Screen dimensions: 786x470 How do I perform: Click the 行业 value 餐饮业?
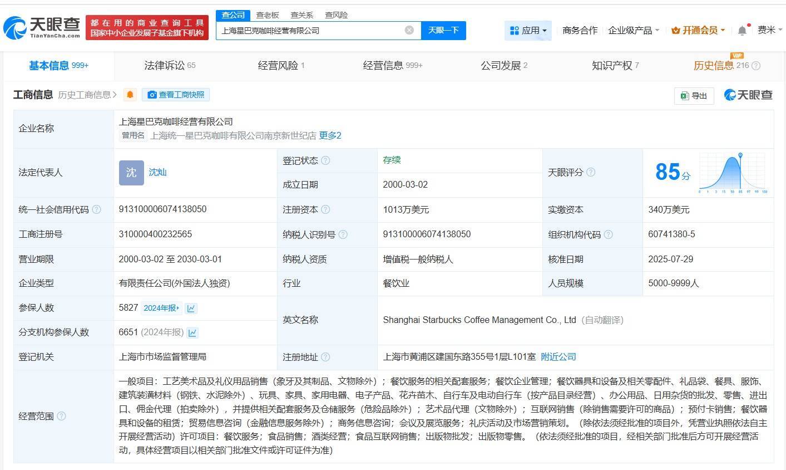click(396, 283)
